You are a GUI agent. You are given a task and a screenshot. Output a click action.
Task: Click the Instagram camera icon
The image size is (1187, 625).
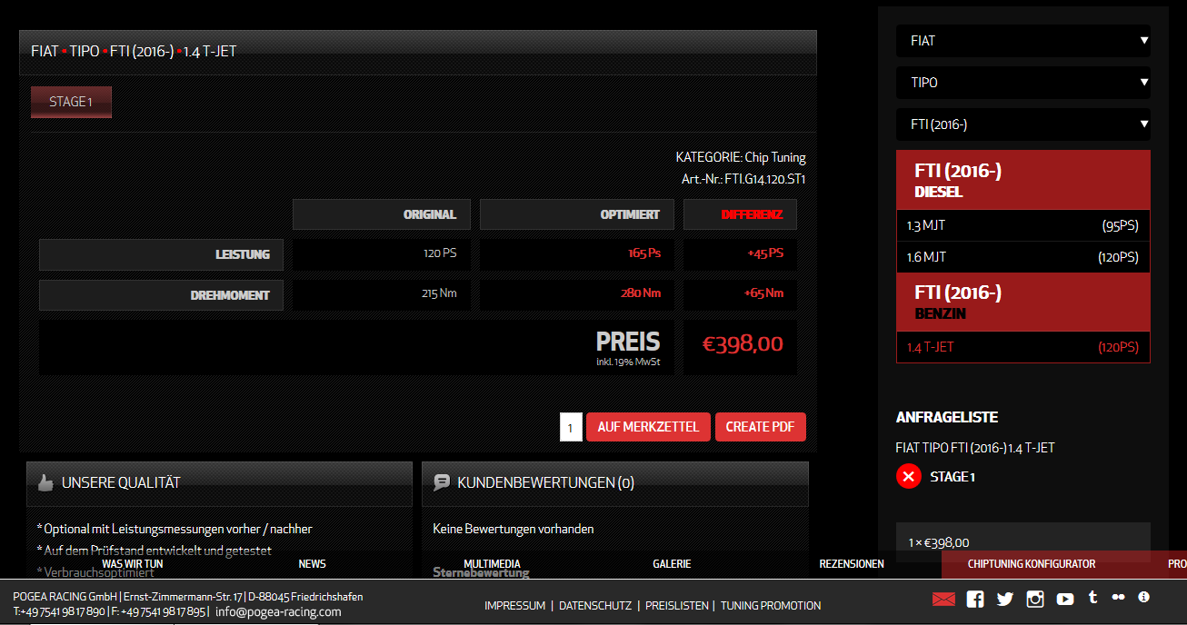[x=1035, y=599]
